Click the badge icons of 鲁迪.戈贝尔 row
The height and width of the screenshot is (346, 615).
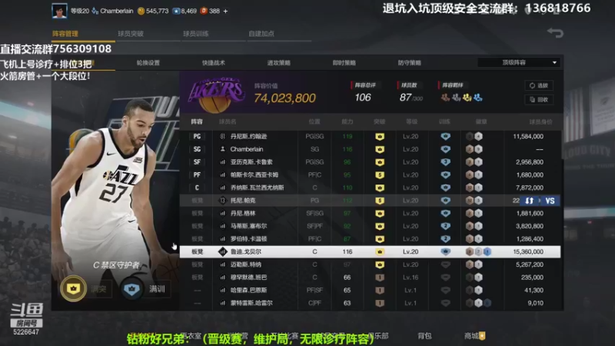tap(478, 252)
